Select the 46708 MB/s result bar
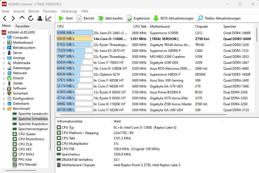 (75, 110)
